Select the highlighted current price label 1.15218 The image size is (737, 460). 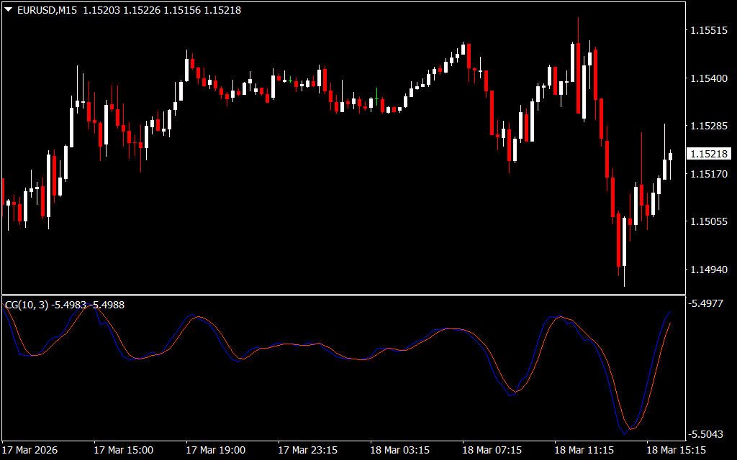pos(709,154)
